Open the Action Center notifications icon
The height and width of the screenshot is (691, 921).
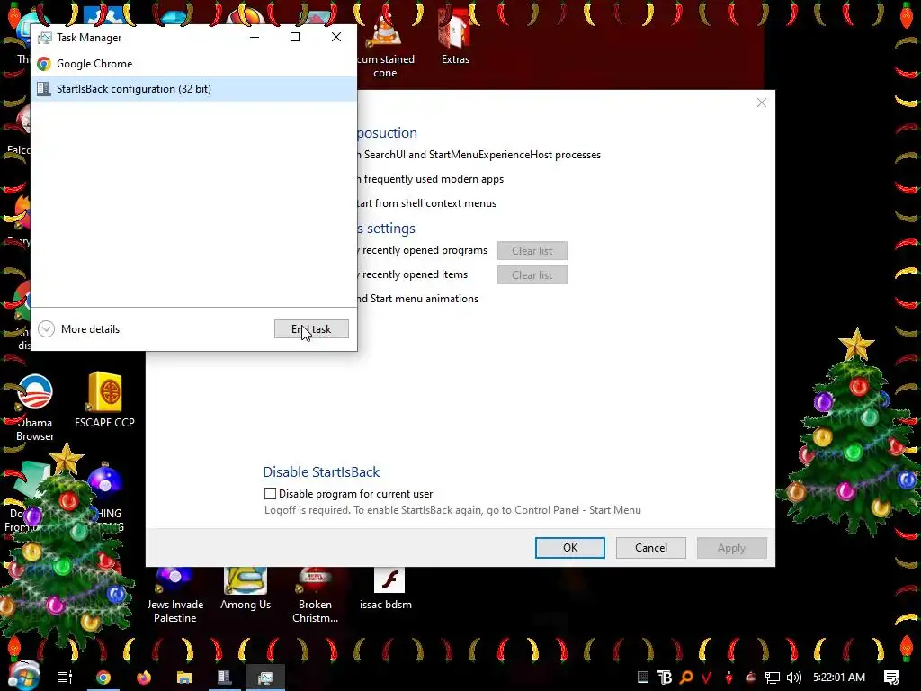click(891, 678)
